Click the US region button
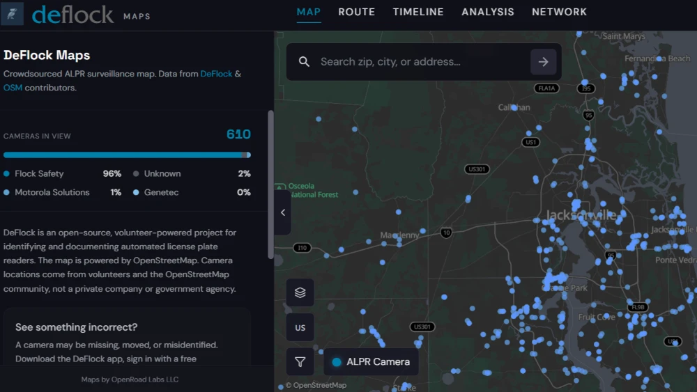Image resolution: width=697 pixels, height=392 pixels. [300, 328]
